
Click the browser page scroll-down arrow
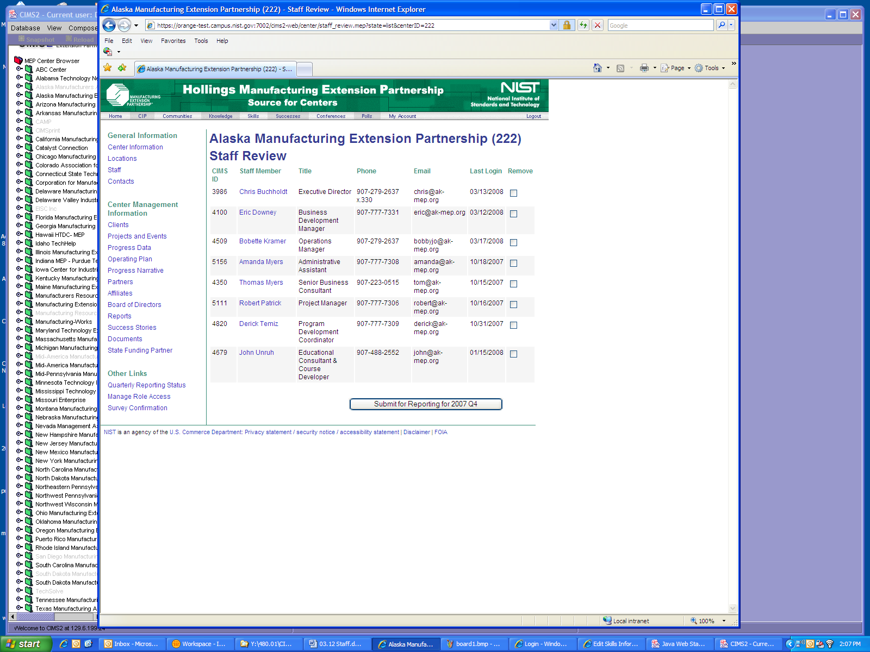pos(732,609)
